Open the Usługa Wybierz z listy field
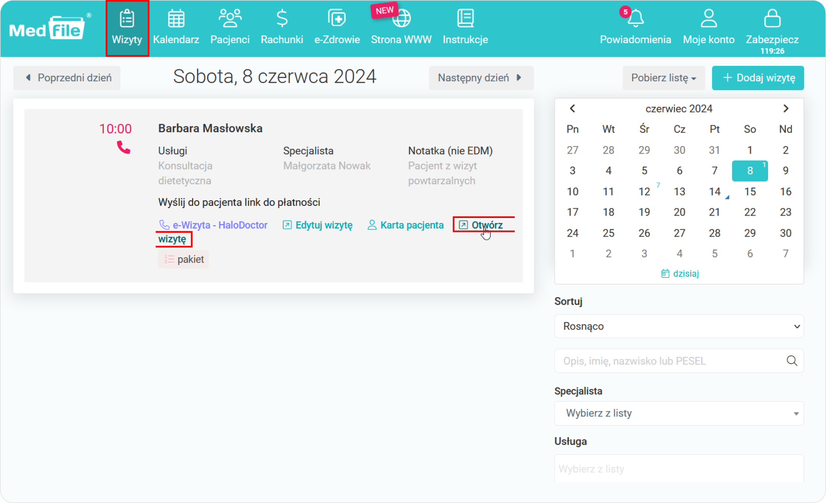826x503 pixels. click(679, 469)
